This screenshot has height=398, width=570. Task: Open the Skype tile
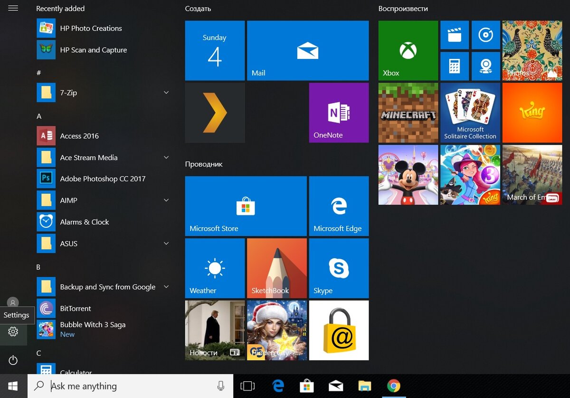pyautogui.click(x=339, y=268)
